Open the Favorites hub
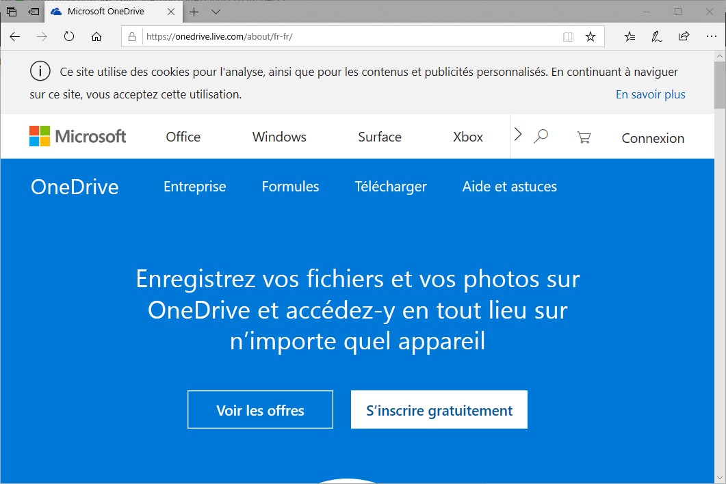 [630, 37]
